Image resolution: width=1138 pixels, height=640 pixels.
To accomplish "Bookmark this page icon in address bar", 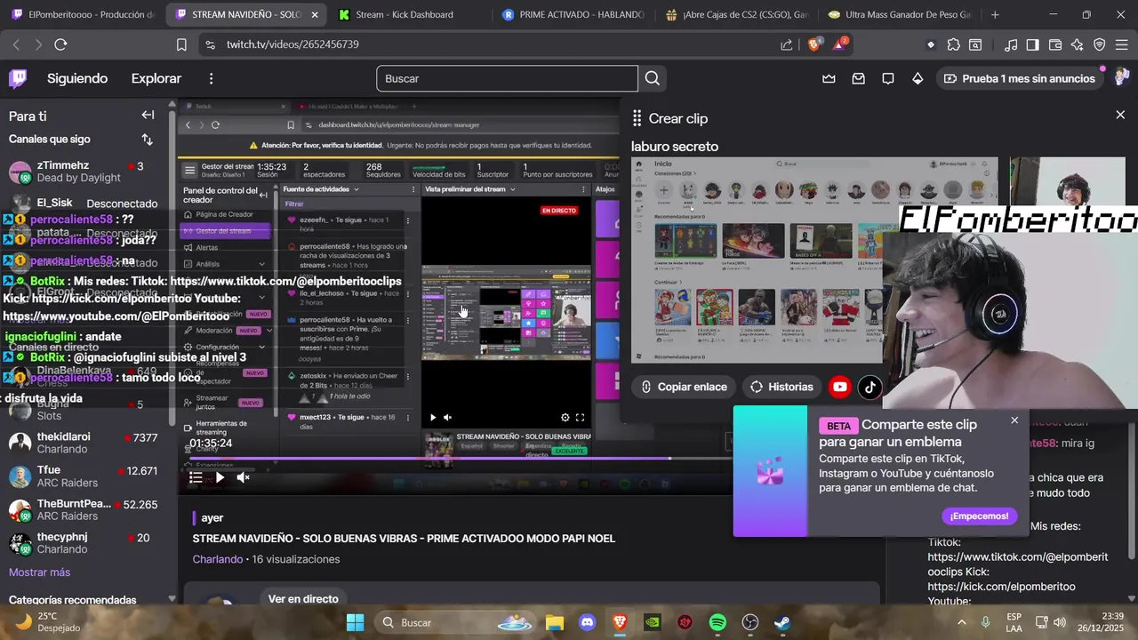I will click(181, 44).
